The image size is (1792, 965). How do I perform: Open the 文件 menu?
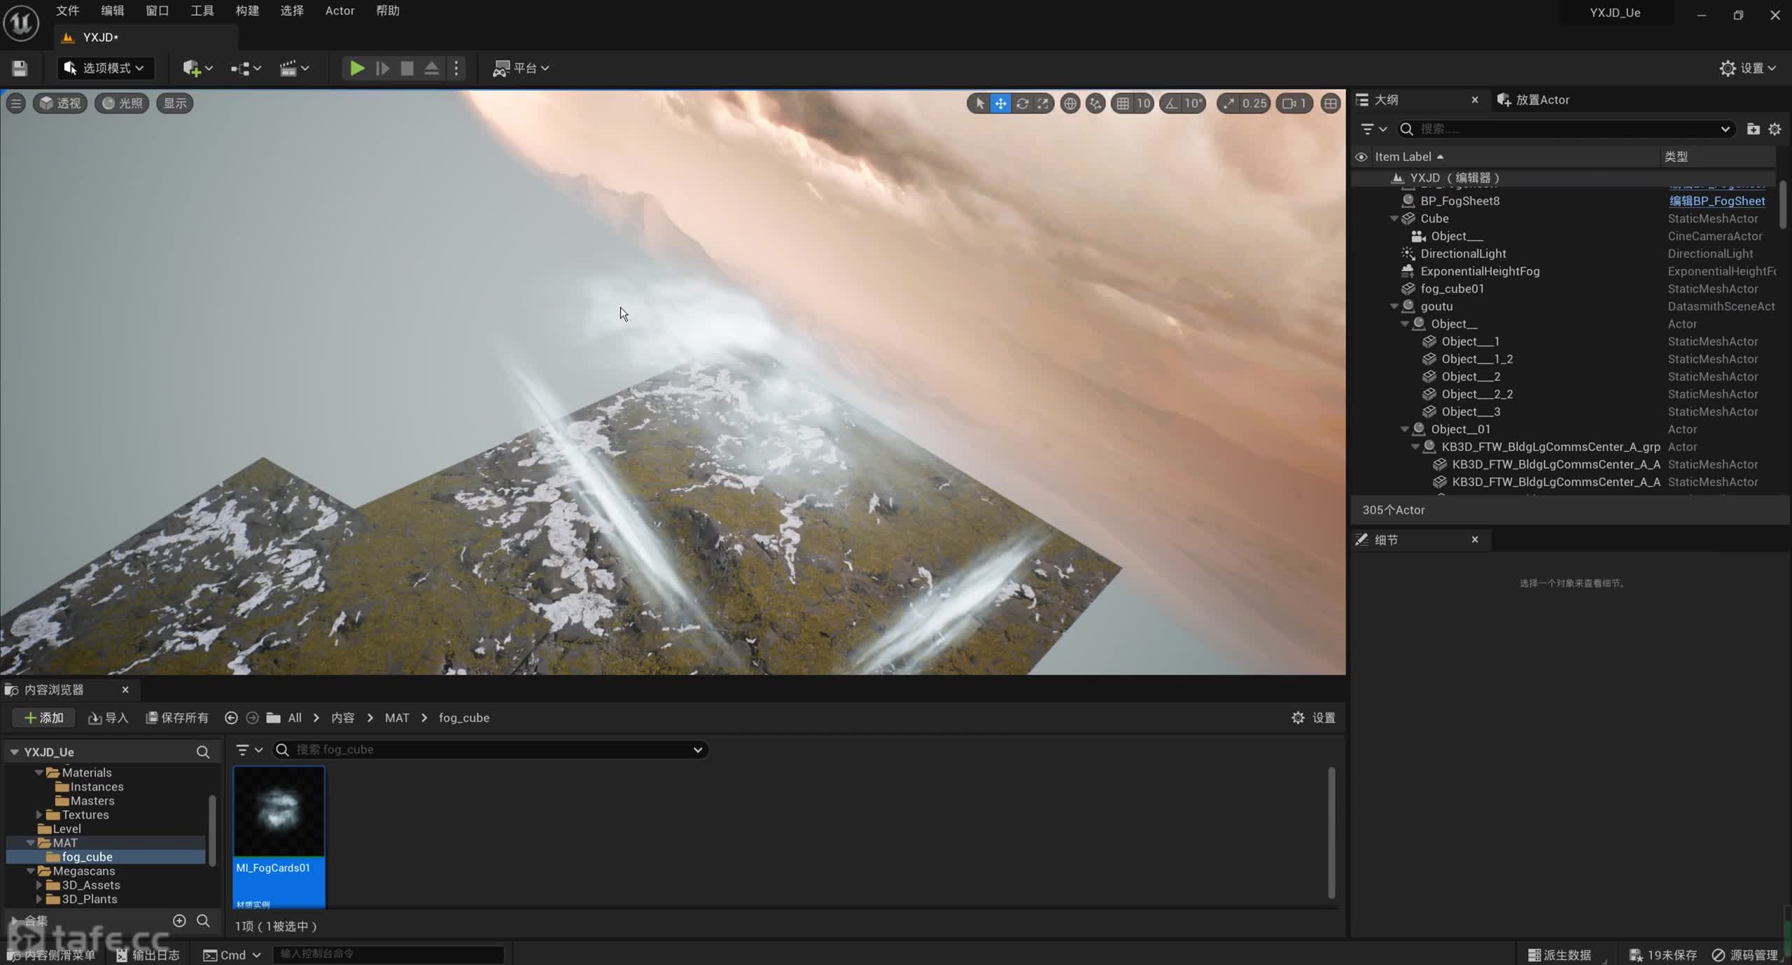67,11
